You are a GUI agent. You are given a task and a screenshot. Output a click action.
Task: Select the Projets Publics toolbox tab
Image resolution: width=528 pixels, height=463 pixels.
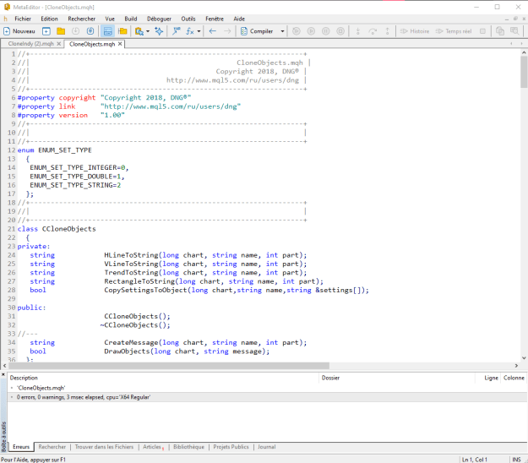(231, 447)
